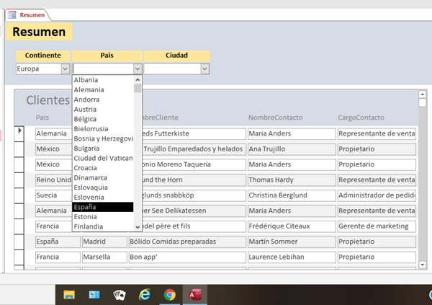Image resolution: width=432 pixels, height=305 pixels.
Task: Open File Explorer from the taskbar
Action: [x=69, y=294]
